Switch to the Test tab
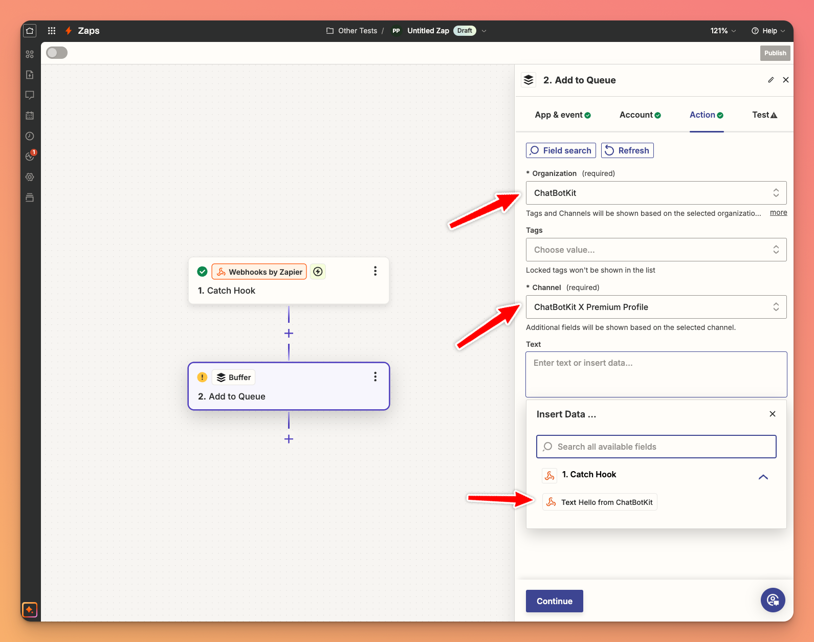Viewport: 814px width, 642px height. click(x=764, y=115)
